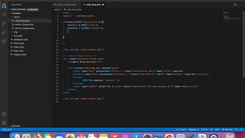The height and width of the screenshot is (138, 245).
Task: Open the Search view in activity bar
Action: click(4, 15)
